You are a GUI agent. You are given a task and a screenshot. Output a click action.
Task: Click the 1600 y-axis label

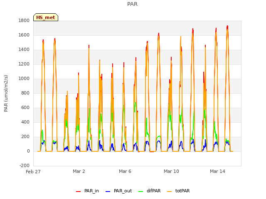[24, 35]
